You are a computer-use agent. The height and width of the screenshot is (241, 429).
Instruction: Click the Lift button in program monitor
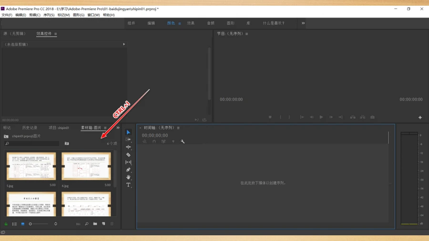click(353, 117)
